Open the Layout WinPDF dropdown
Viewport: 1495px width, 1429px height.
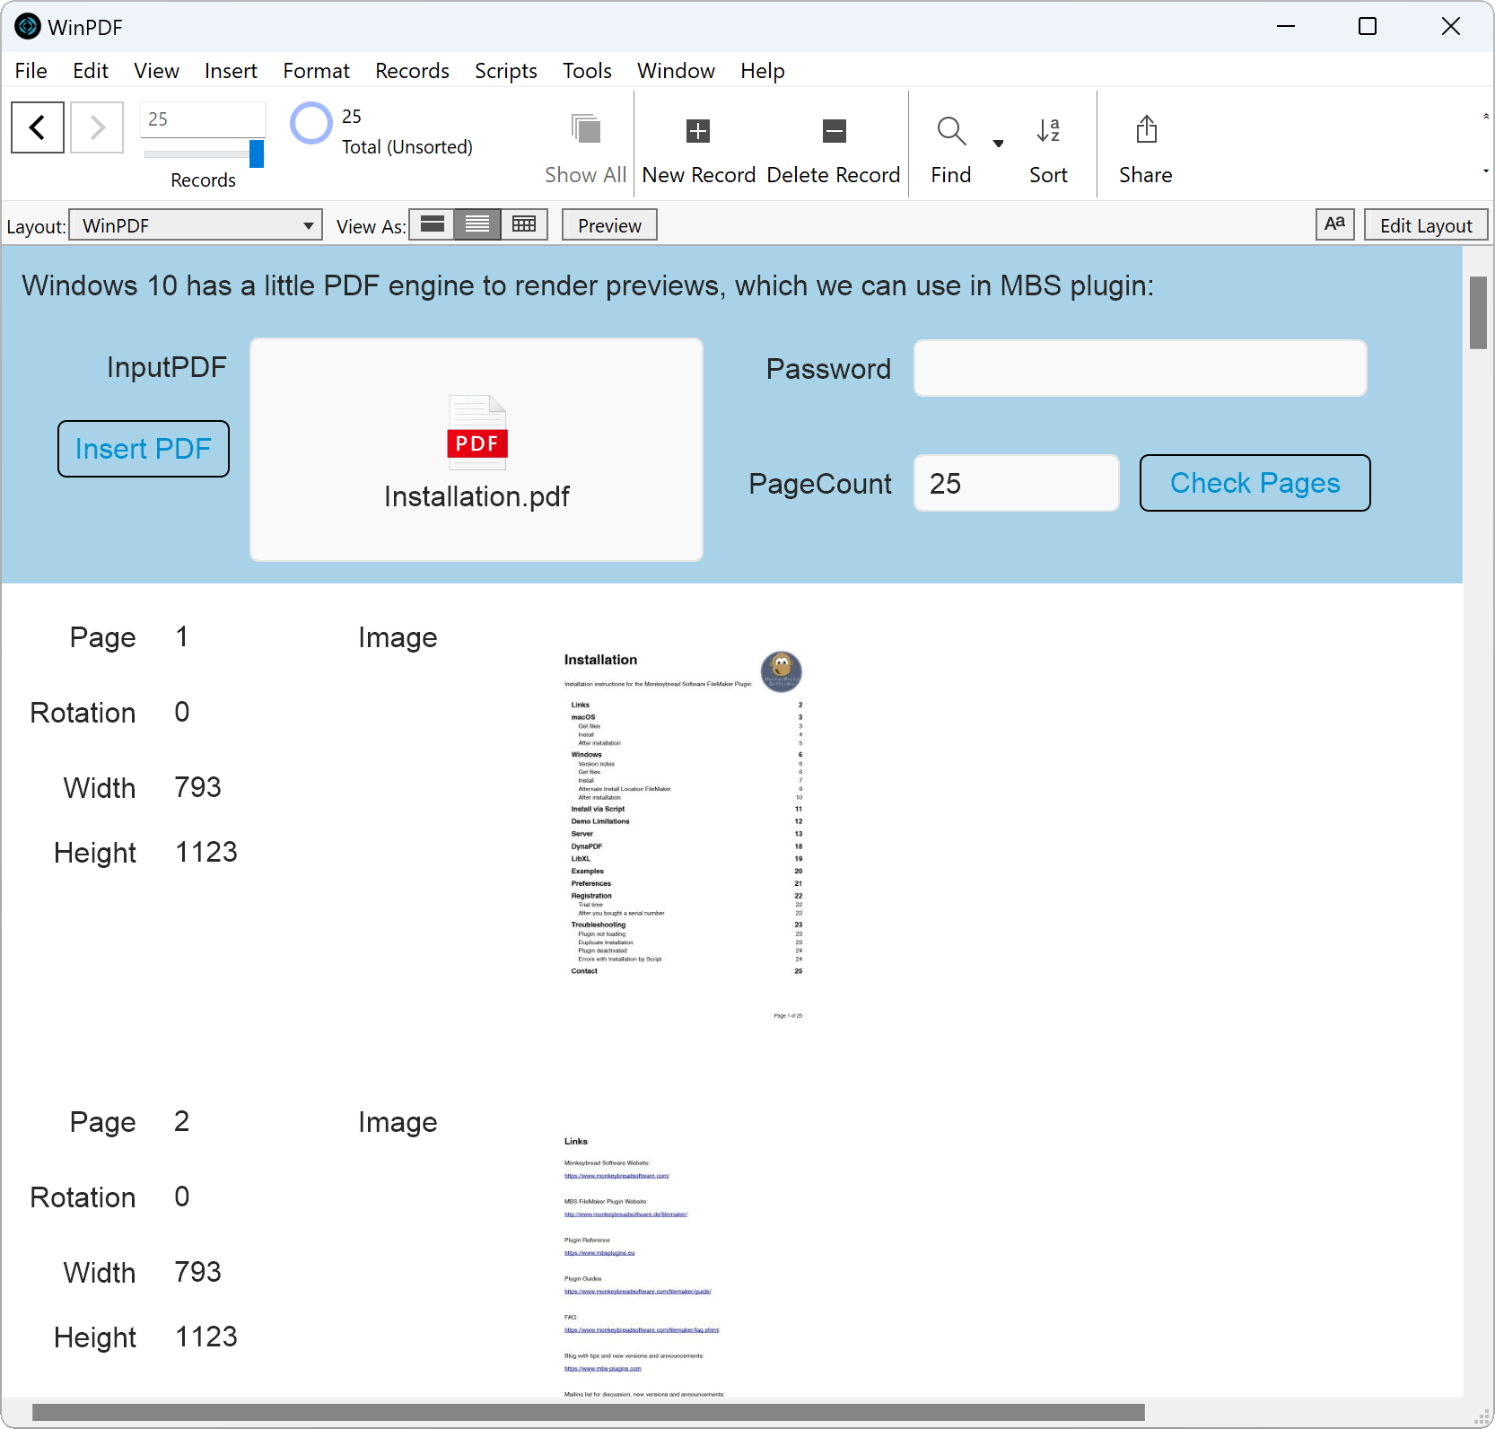point(196,225)
